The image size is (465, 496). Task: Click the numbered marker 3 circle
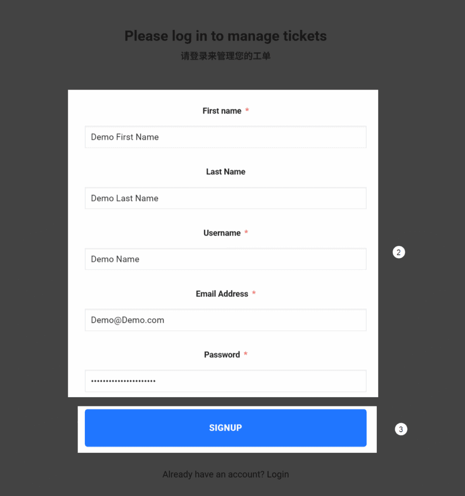tap(401, 429)
